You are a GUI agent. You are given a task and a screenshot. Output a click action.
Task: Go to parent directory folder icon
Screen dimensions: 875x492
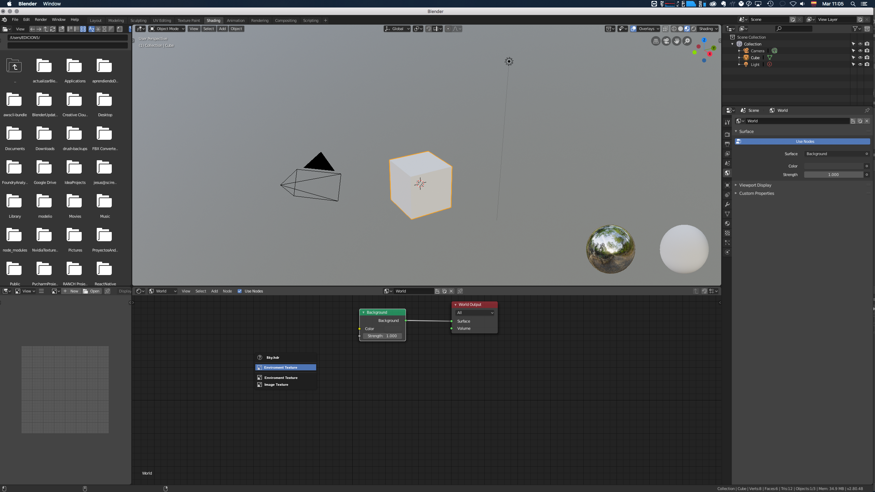[14, 66]
